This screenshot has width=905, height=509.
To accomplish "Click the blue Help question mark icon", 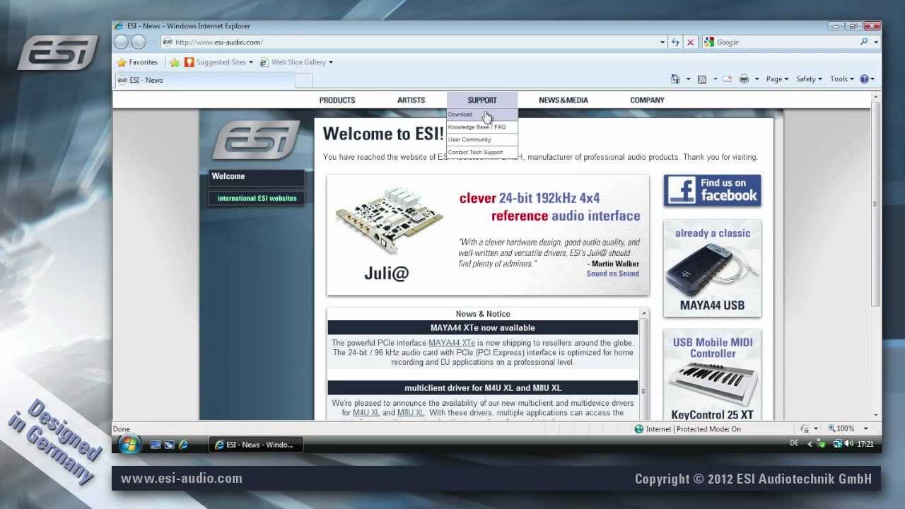I will (864, 79).
